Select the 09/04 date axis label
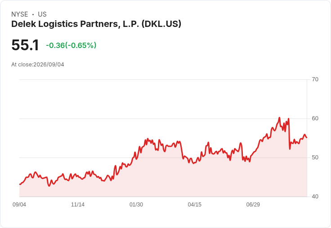331x228 pixels. click(19, 204)
